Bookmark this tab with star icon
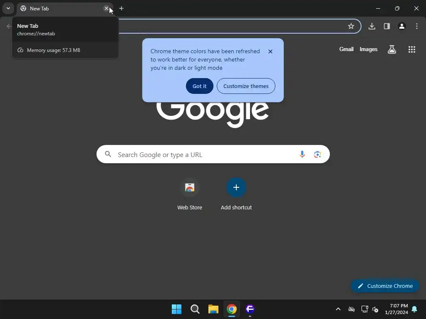This screenshot has height=319, width=426. [351, 26]
